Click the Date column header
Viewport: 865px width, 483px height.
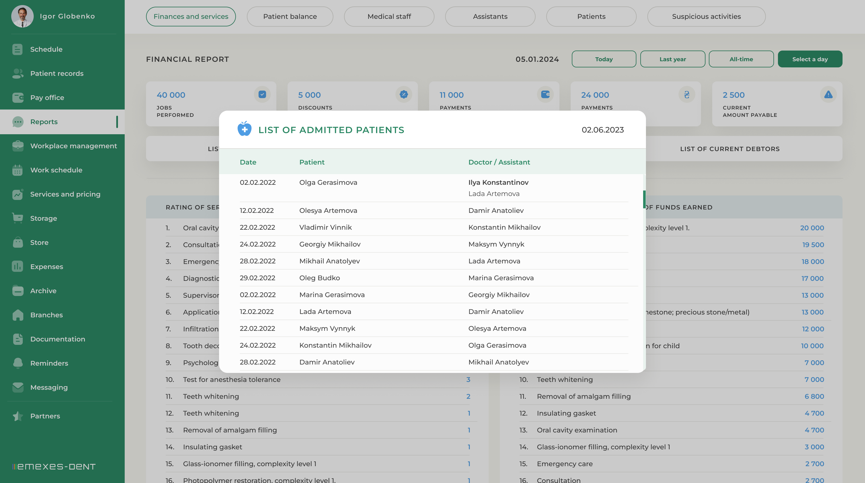click(x=248, y=162)
